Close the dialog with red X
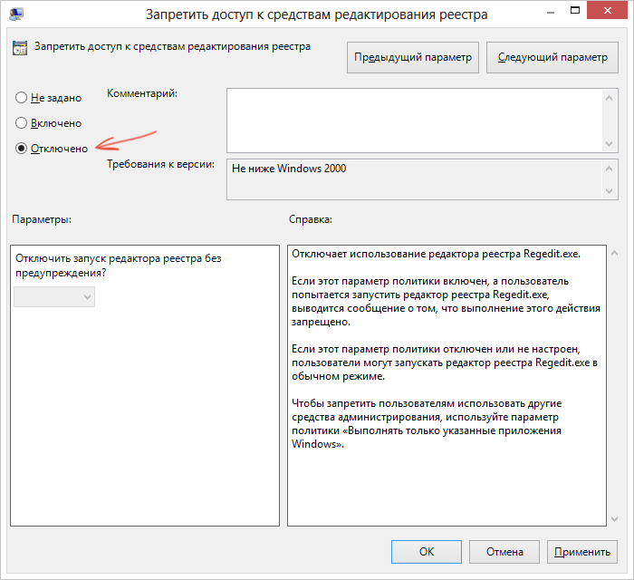 pos(608,11)
